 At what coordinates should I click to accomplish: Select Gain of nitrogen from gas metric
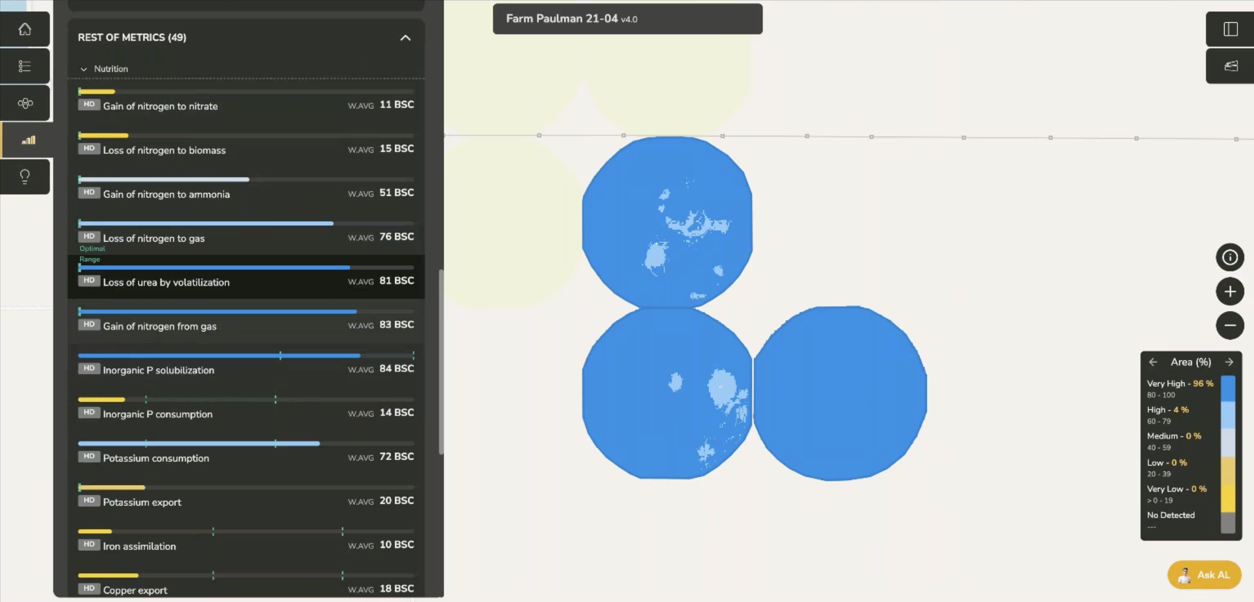pyautogui.click(x=160, y=326)
